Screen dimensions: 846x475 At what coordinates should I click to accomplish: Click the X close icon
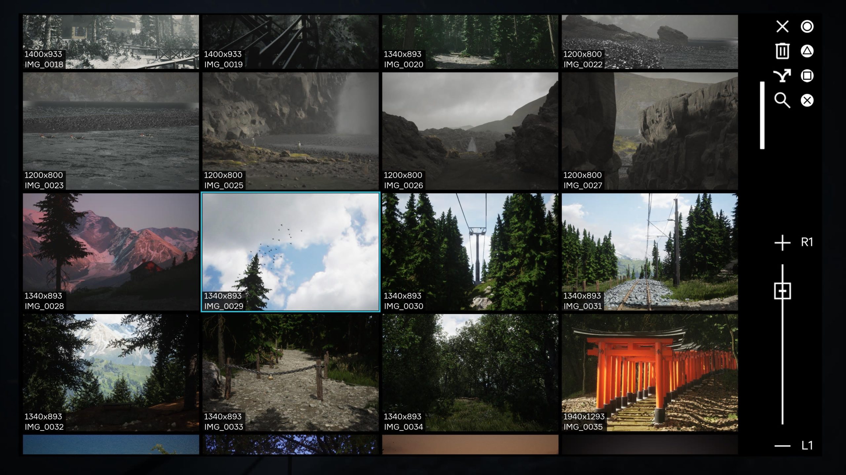[782, 26]
